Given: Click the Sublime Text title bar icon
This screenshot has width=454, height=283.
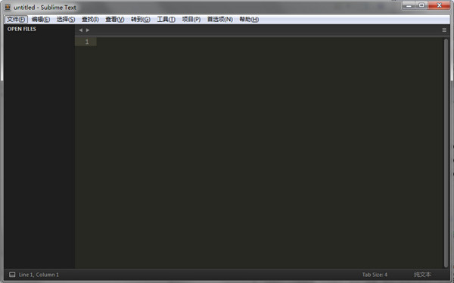Looking at the screenshot, I should pos(8,8).
